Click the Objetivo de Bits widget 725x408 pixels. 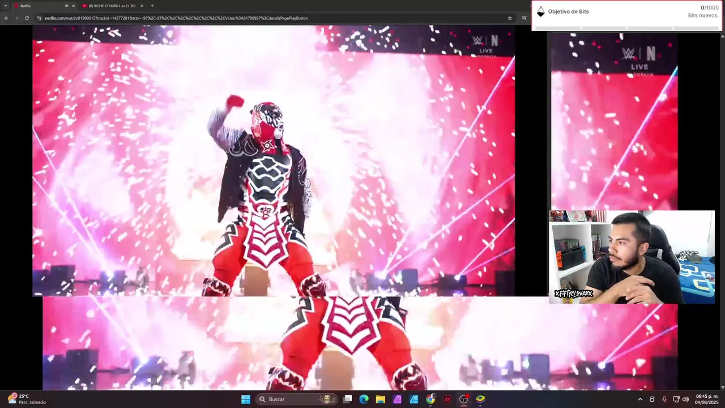627,15
